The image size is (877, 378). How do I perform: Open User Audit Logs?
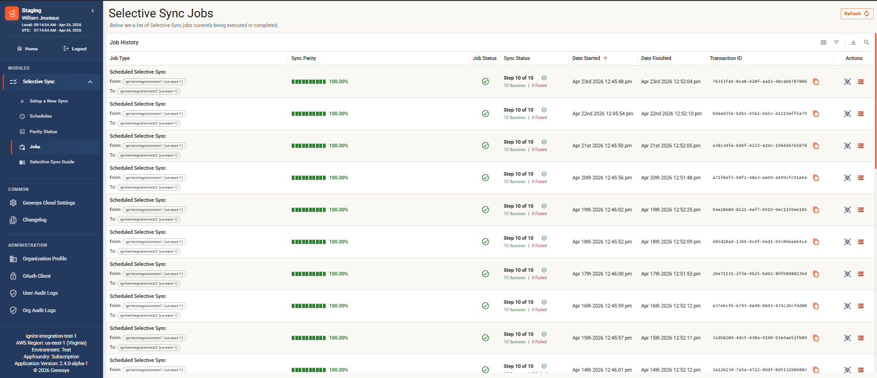click(40, 293)
